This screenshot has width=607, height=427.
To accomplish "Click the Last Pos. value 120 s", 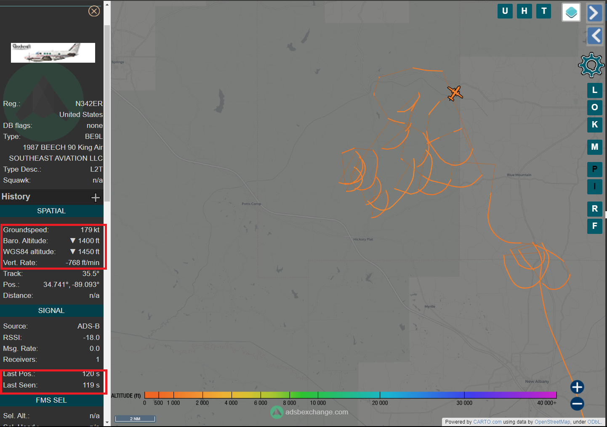I will [91, 374].
